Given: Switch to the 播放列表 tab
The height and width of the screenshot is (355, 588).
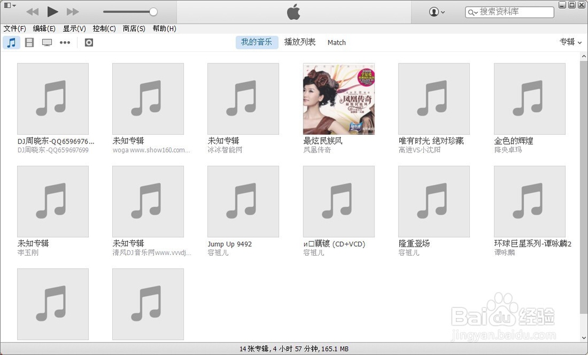Looking at the screenshot, I should pyautogui.click(x=302, y=42).
